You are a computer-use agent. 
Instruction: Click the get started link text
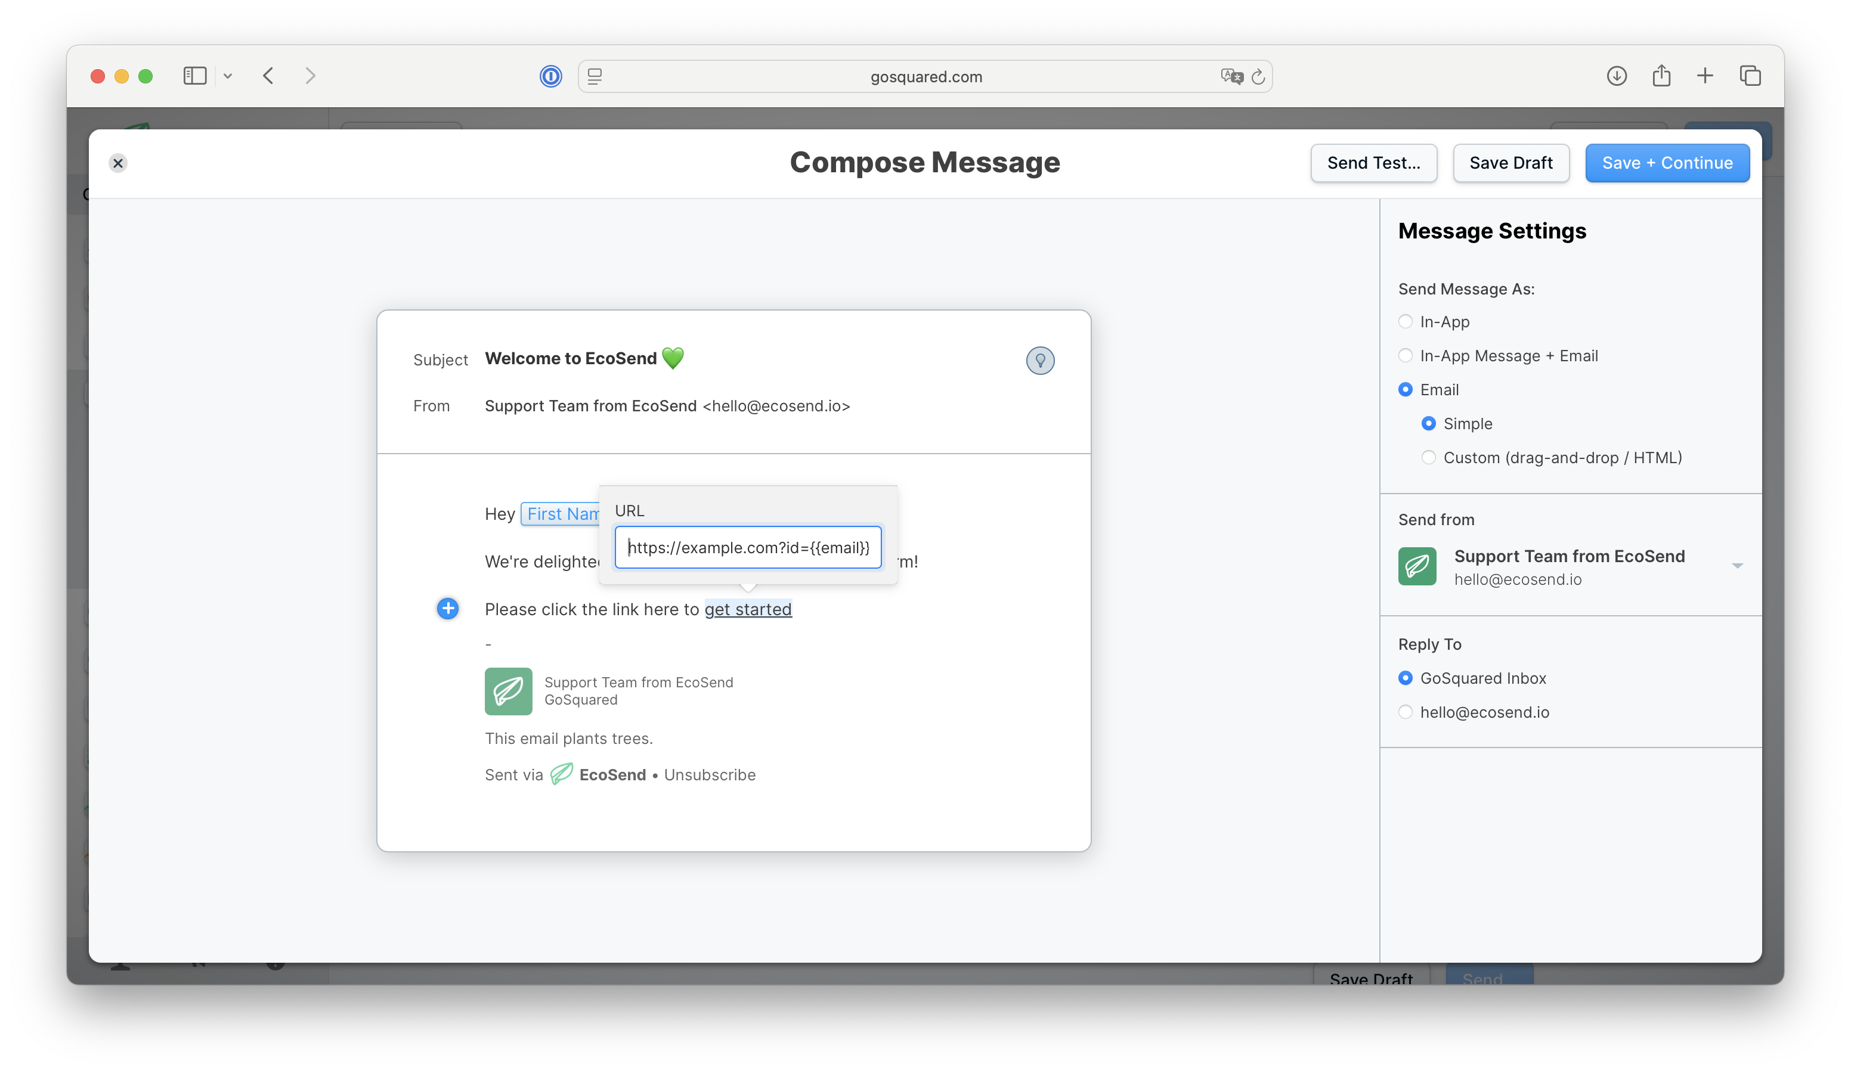point(748,609)
